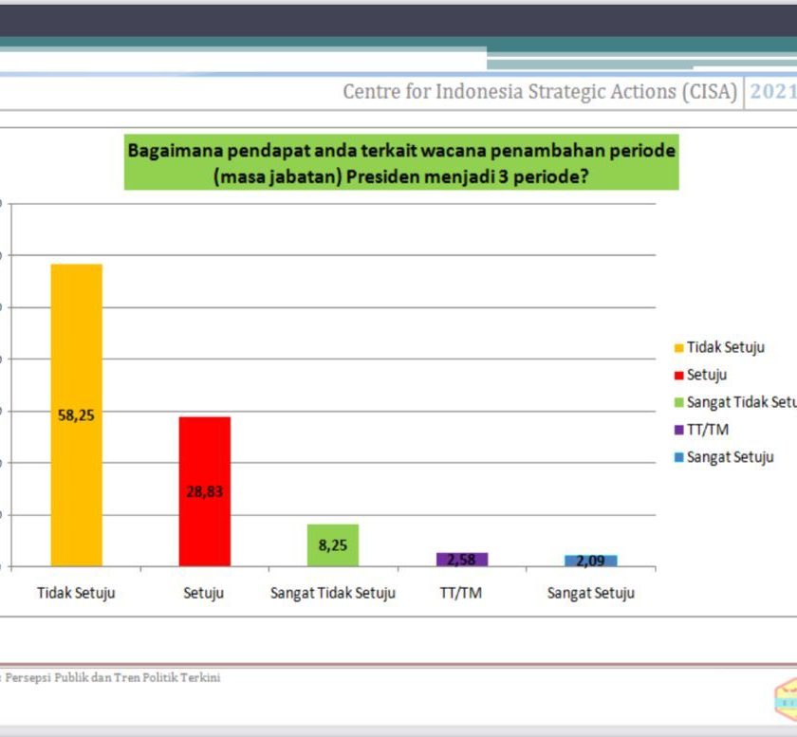Image resolution: width=797 pixels, height=737 pixels.
Task: Click the 58,25 data label
Action: (76, 415)
